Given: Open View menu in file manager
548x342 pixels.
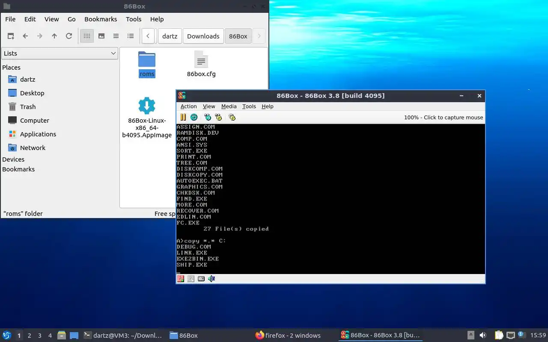Looking at the screenshot, I should 52,19.
